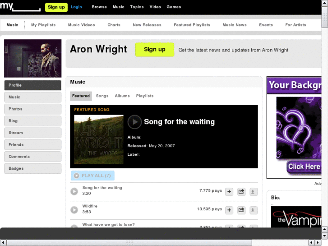Open Featured Playlists
328x246 pixels.
[x=192, y=25]
